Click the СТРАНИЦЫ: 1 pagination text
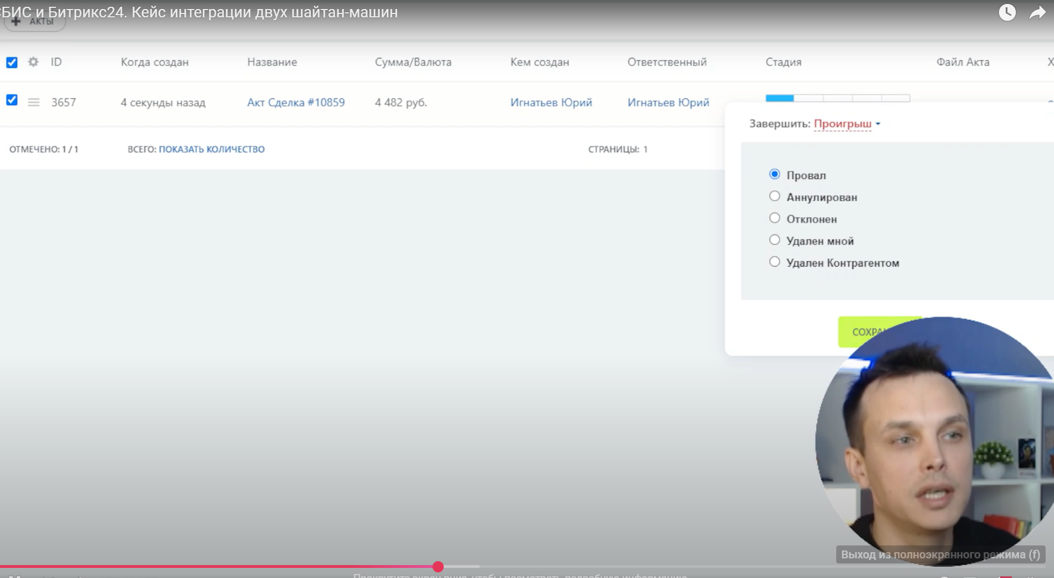Screen dimensions: 1054x578 (x=618, y=149)
